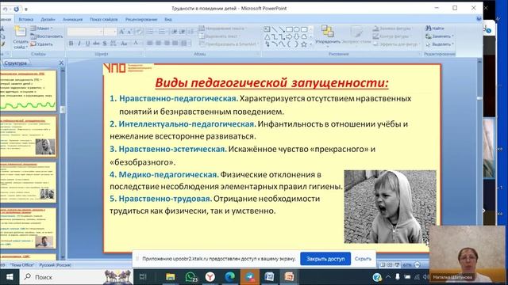Open Microsoft Edge from the taskbar
This screenshot has height=285, width=508.
click(230, 277)
